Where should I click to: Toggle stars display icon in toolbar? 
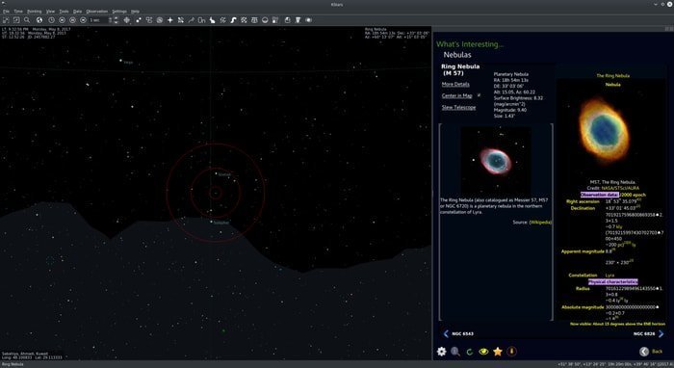(x=139, y=20)
